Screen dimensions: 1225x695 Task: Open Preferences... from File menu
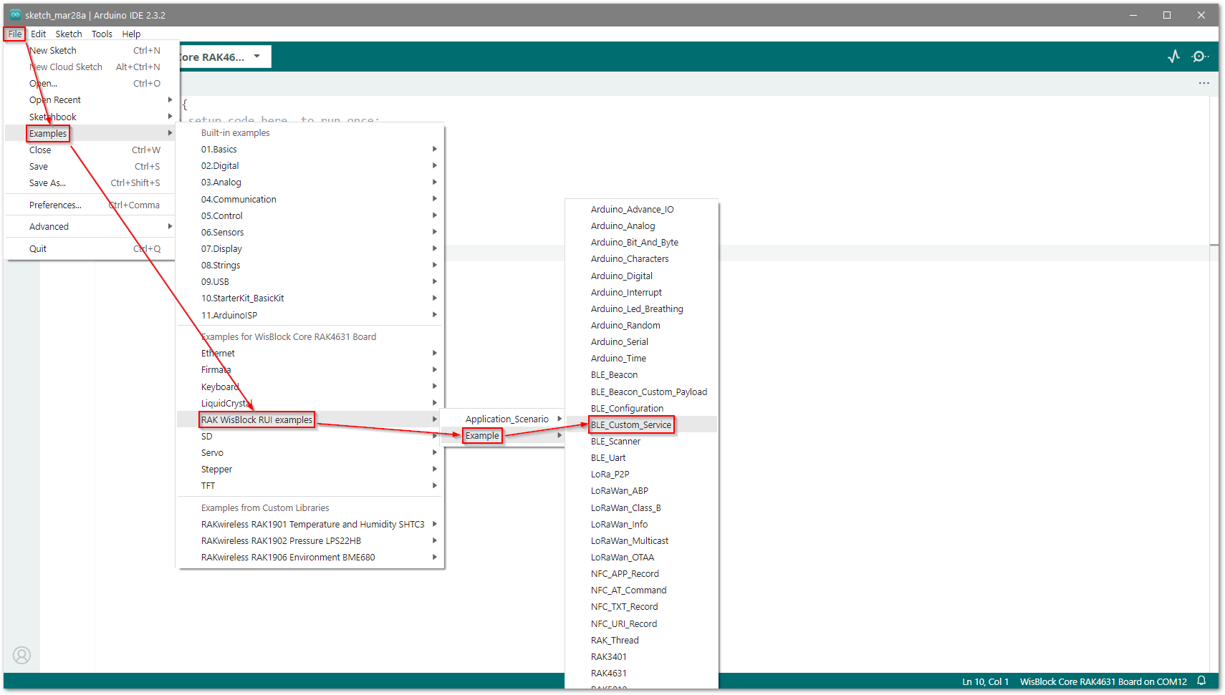coord(90,205)
